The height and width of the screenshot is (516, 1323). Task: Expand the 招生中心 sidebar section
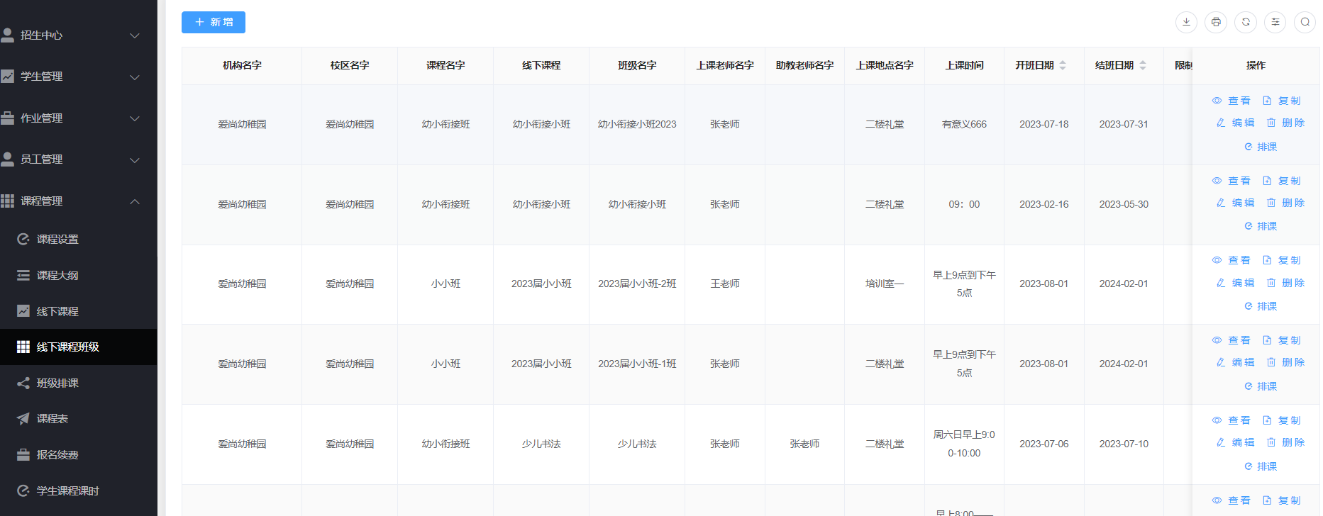click(79, 35)
